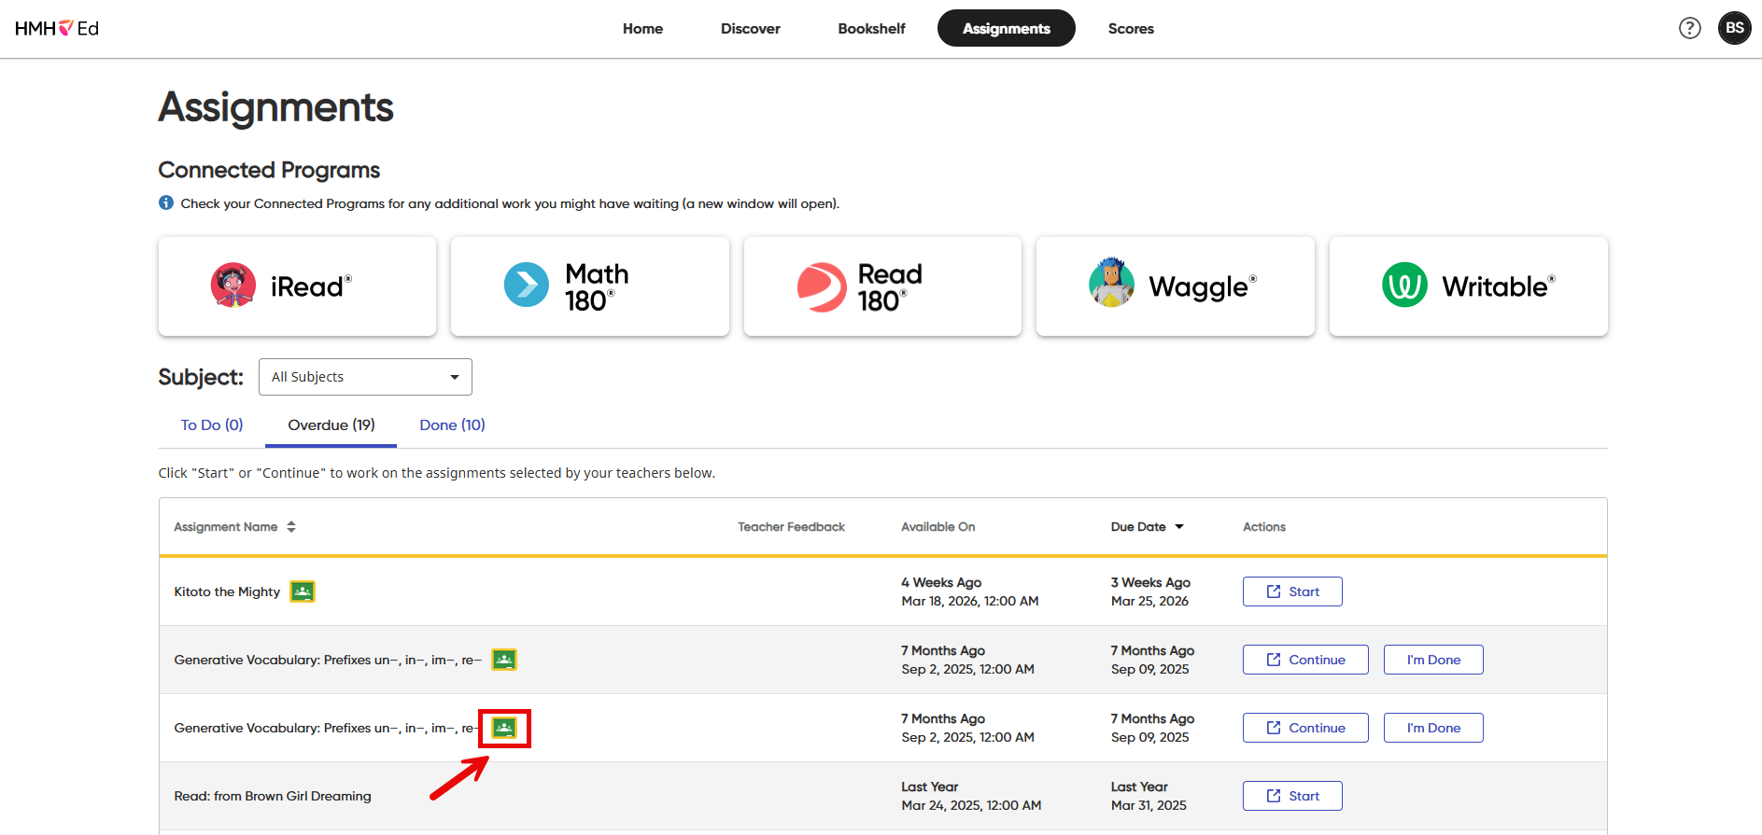The image size is (1762, 835).
Task: Select the Assignments nav item
Action: pos(1006,28)
